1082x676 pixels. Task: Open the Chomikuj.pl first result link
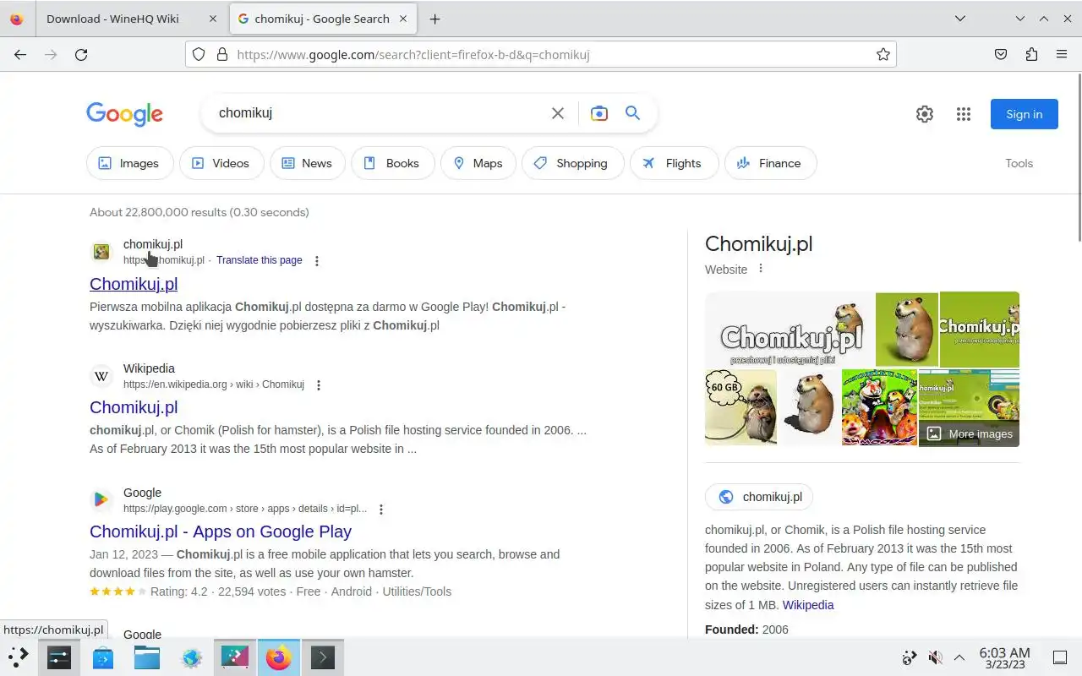pyautogui.click(x=134, y=284)
